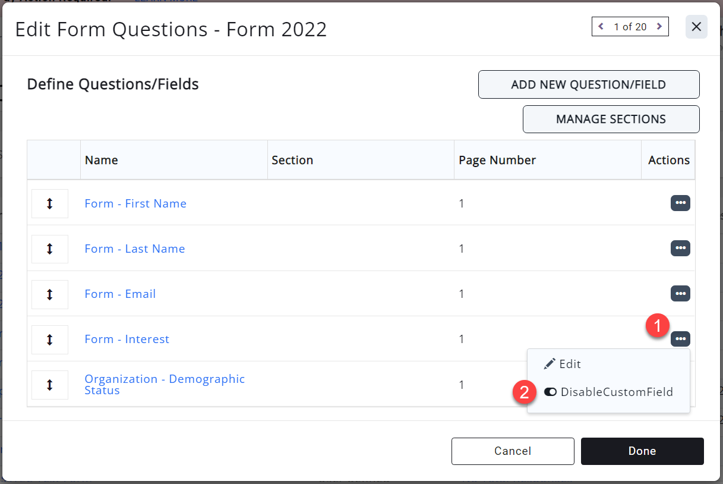Open three-dot menu for Form - Last Name

click(x=680, y=249)
